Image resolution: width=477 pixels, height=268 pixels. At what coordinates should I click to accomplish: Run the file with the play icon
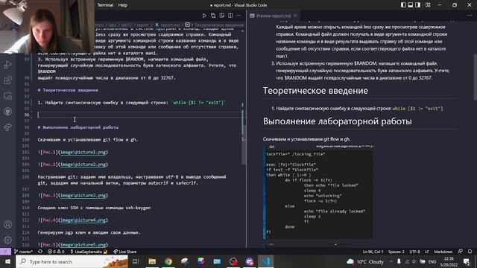tap(204, 16)
